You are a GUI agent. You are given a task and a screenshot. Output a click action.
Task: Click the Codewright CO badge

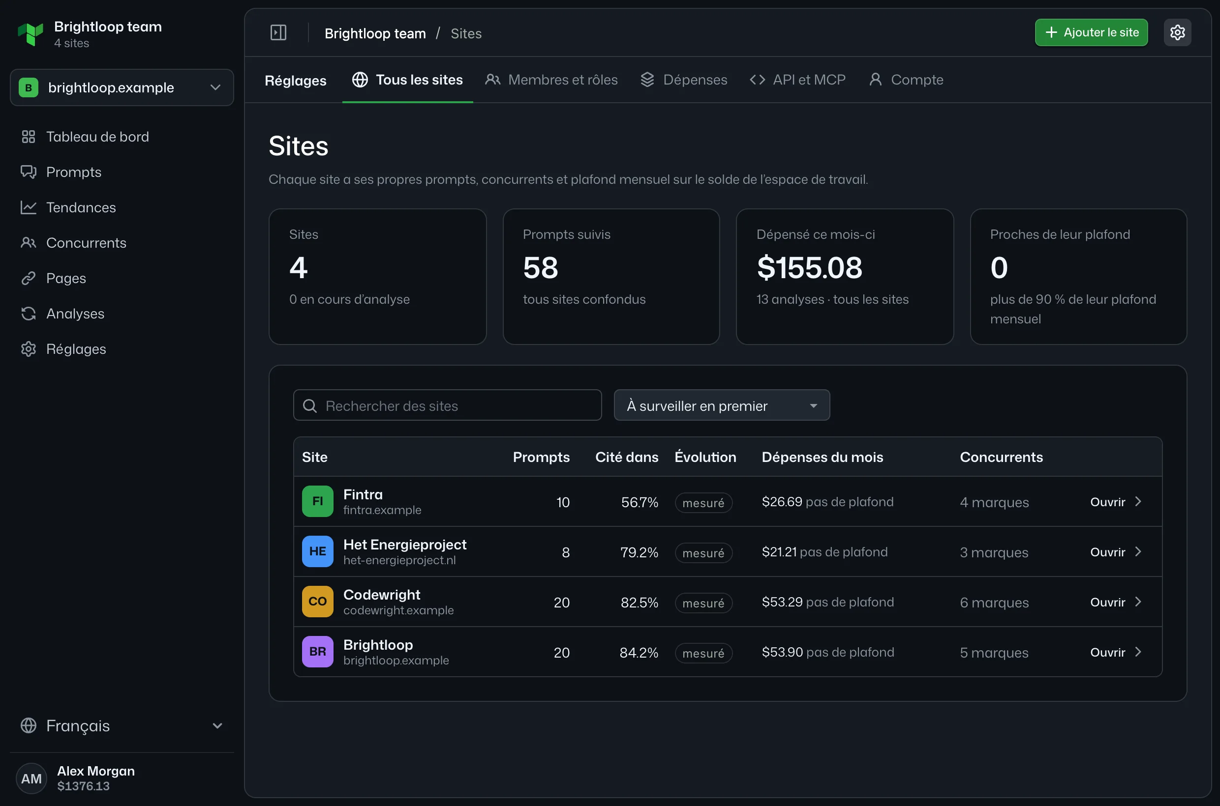click(317, 602)
